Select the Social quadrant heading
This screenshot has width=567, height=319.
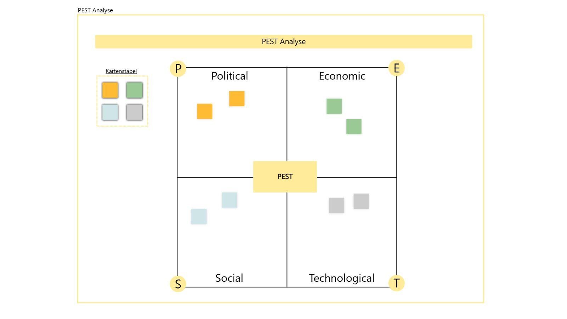click(229, 278)
